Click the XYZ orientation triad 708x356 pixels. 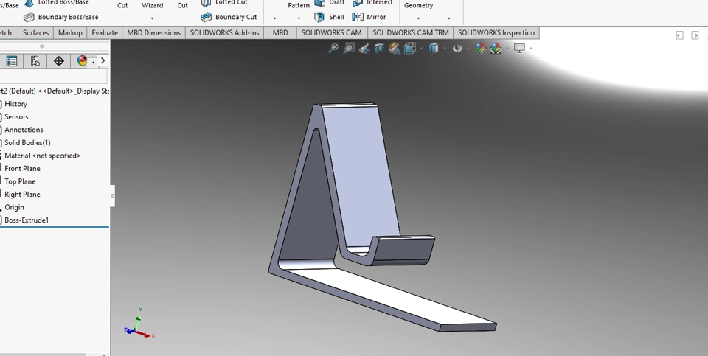tap(139, 324)
